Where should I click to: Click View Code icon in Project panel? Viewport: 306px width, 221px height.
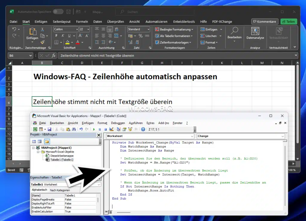click(34, 141)
